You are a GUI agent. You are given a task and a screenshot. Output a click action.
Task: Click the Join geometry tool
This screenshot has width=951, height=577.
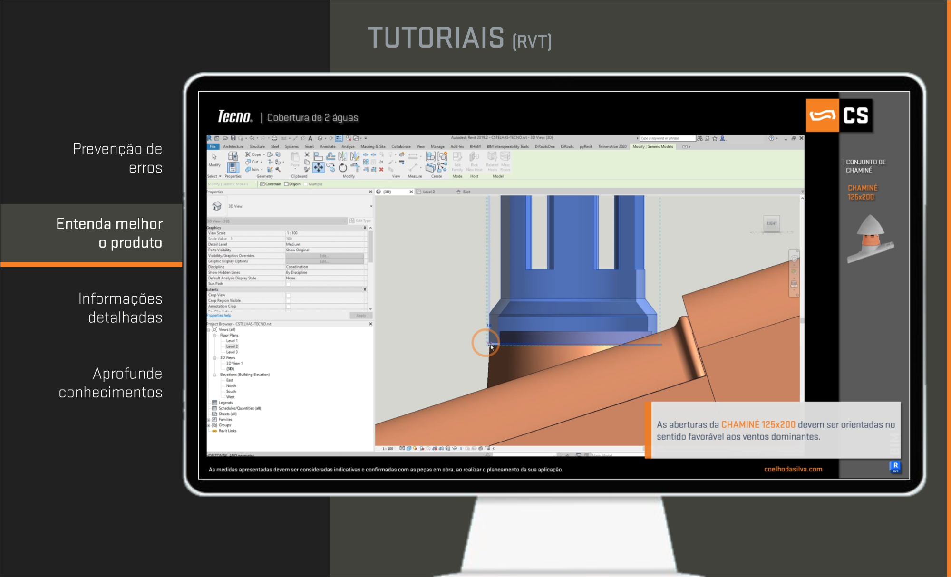[x=252, y=169]
